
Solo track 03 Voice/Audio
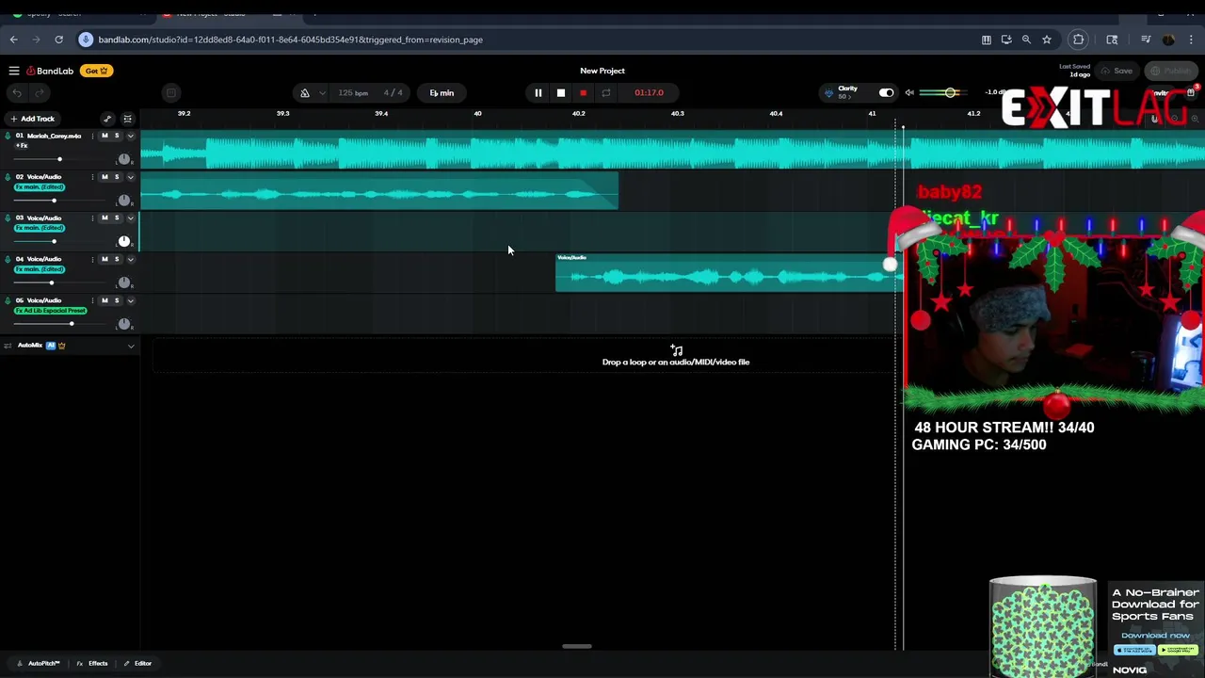click(x=117, y=218)
